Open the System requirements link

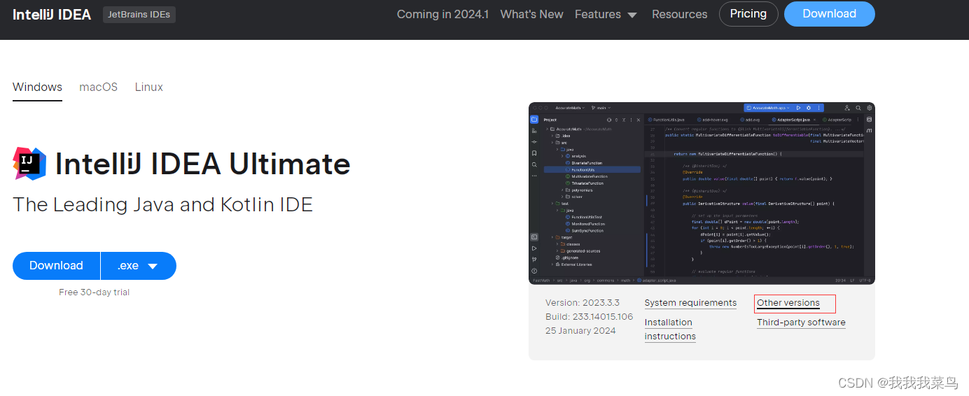click(690, 303)
